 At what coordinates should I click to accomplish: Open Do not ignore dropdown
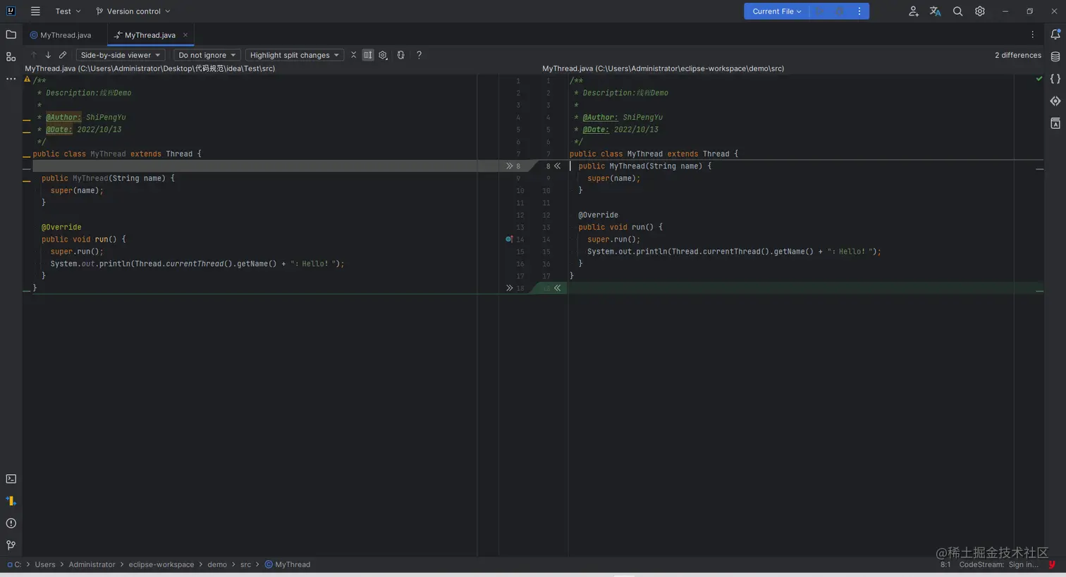pos(207,55)
